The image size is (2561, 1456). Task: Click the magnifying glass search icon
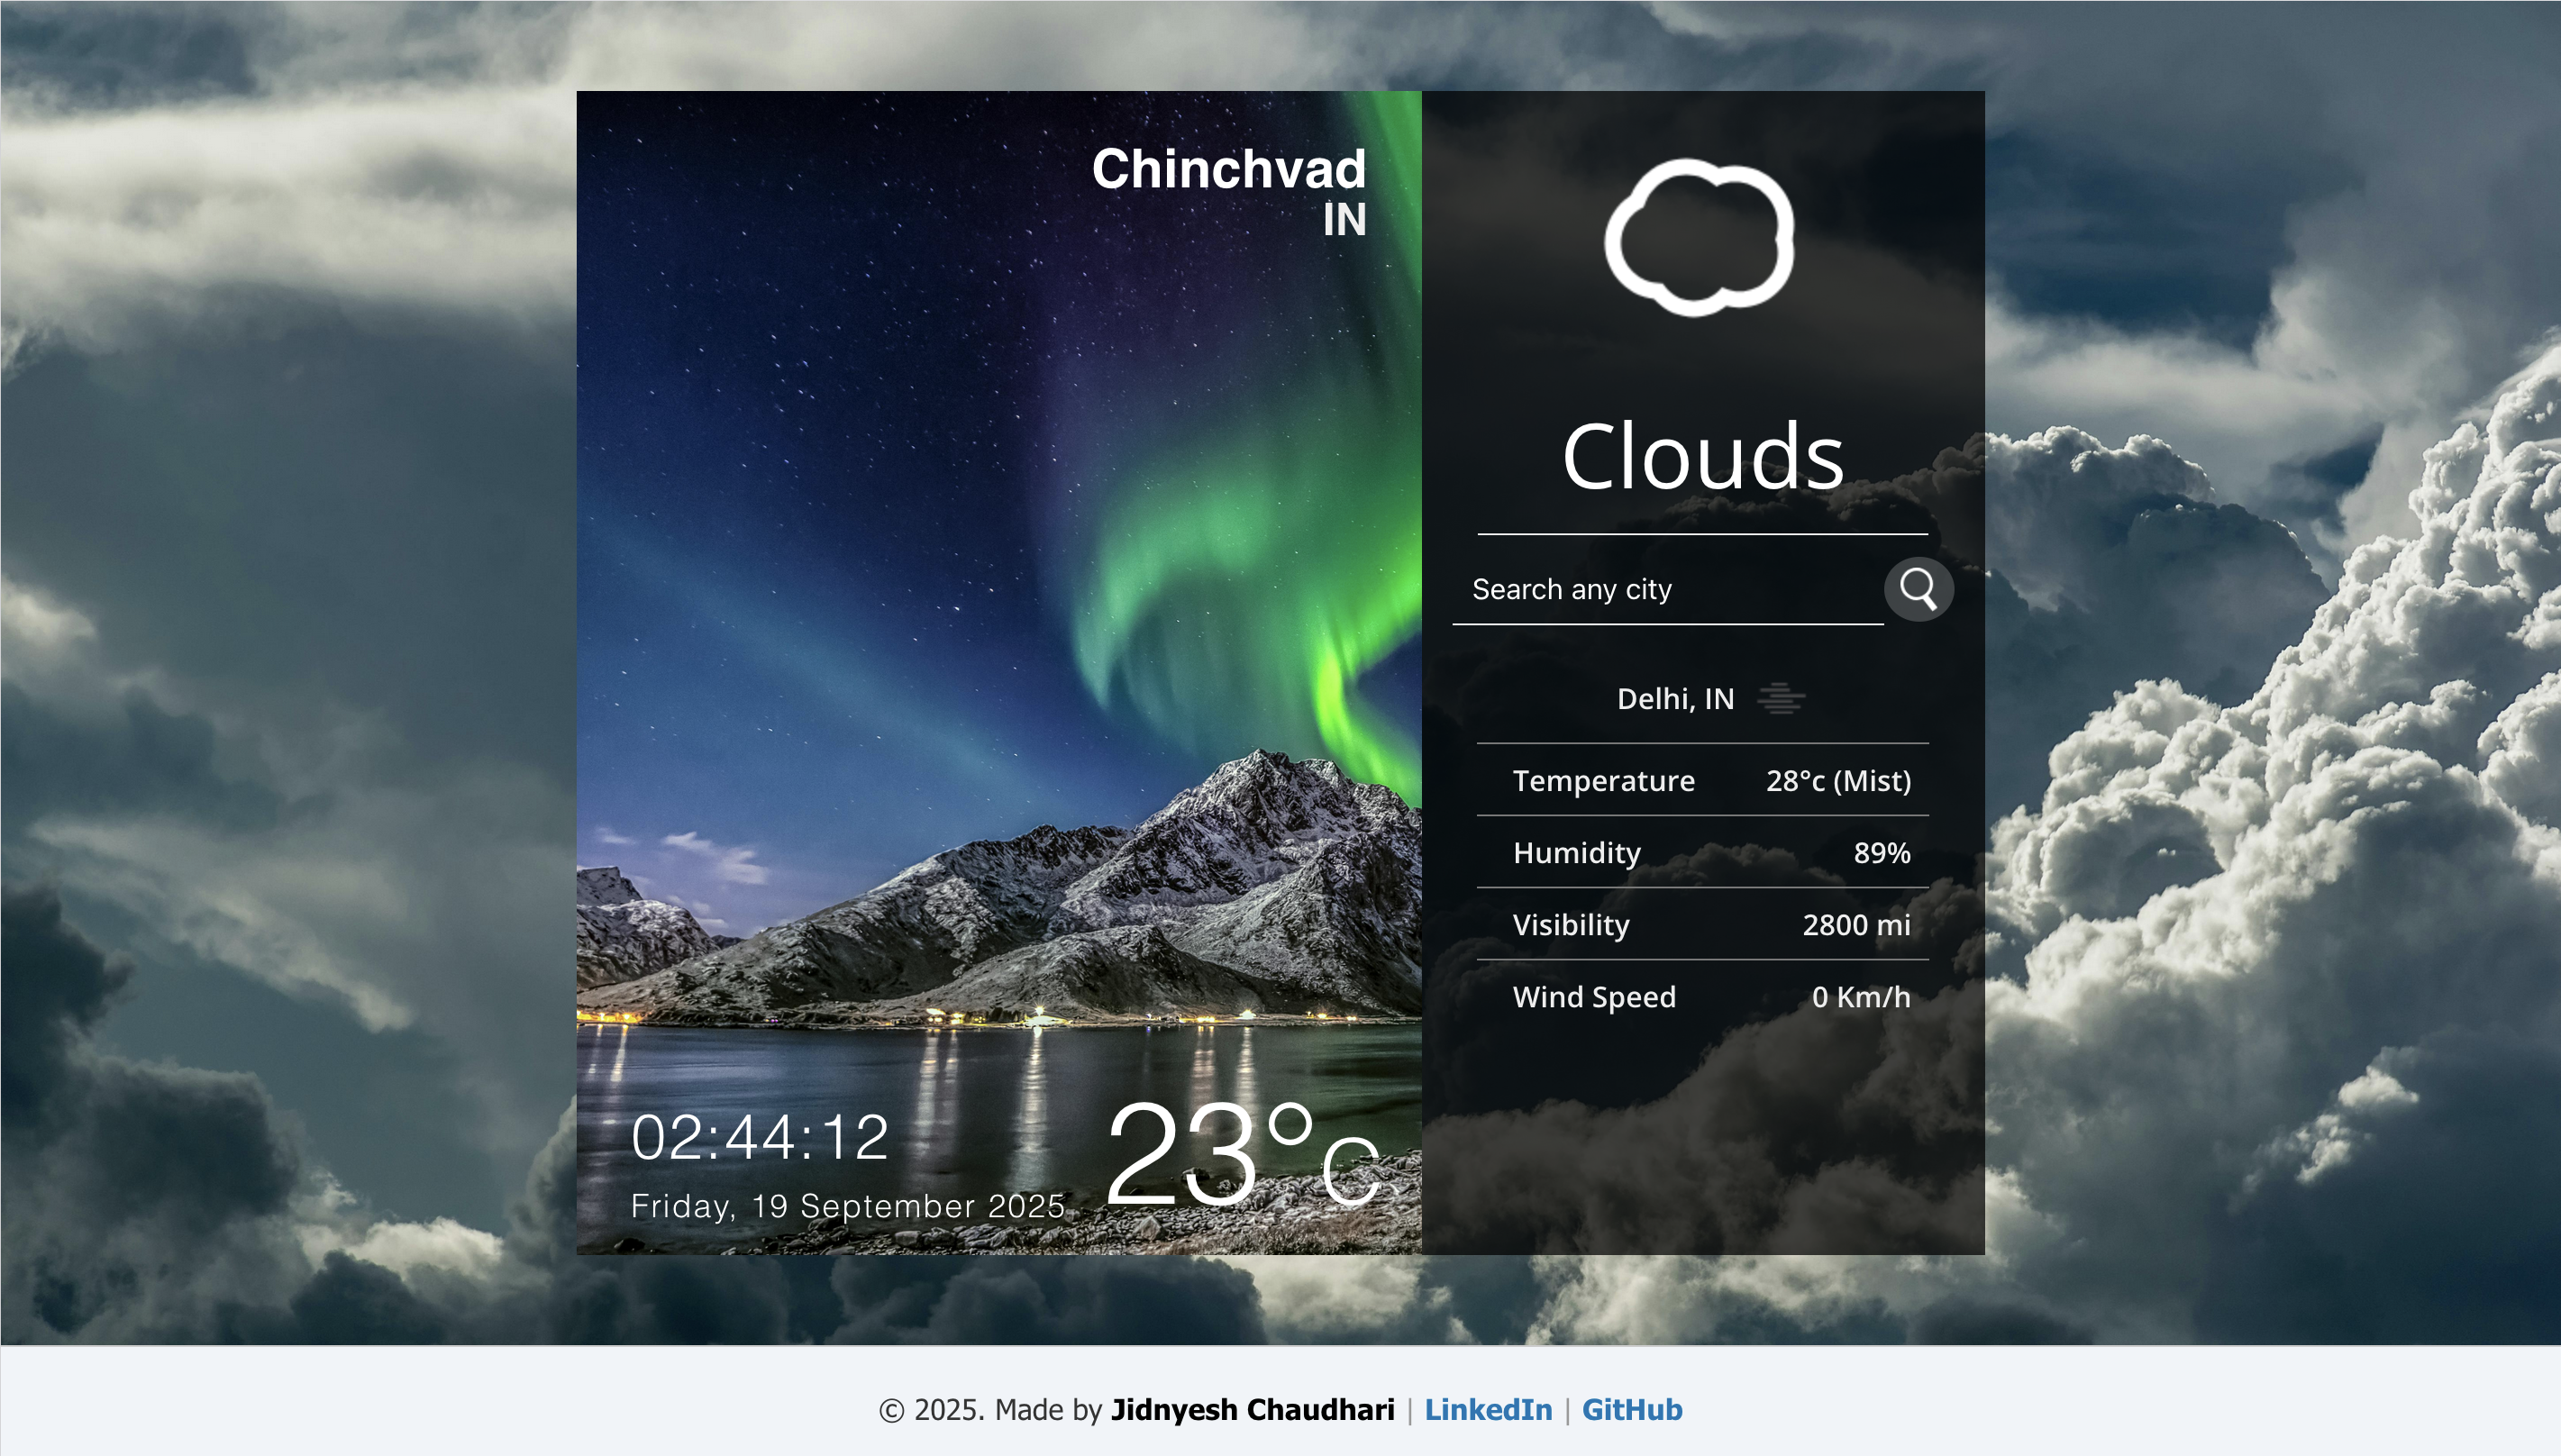[1918, 589]
